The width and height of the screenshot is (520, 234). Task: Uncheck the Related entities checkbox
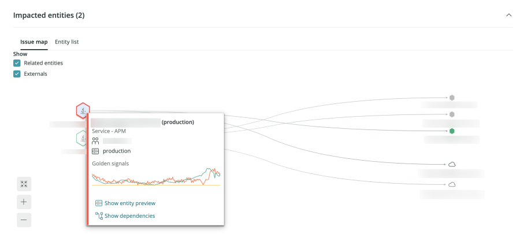click(x=17, y=63)
